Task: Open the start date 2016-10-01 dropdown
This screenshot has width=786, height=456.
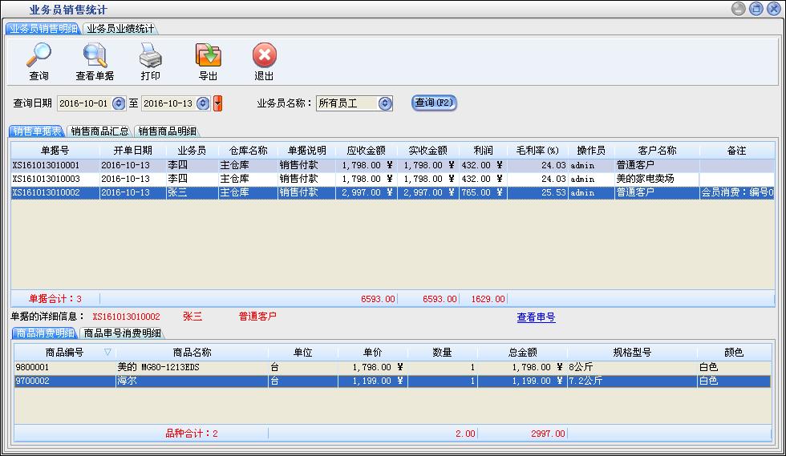Action: click(119, 103)
